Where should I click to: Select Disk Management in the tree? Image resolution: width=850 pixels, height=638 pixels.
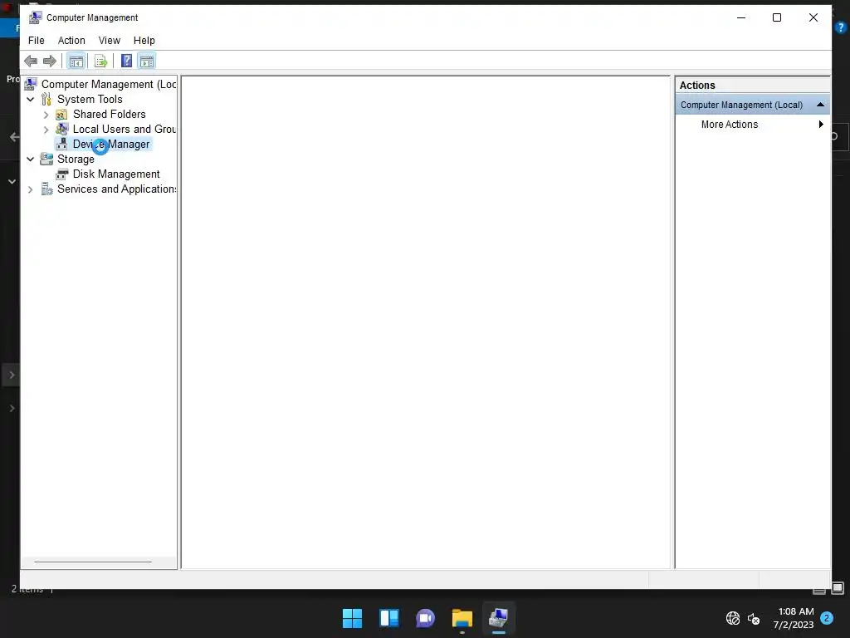116,174
